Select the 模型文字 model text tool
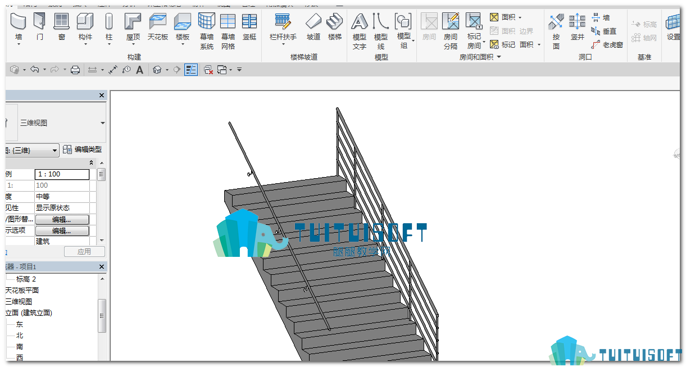Viewport: 686px width, 367px height. click(360, 31)
